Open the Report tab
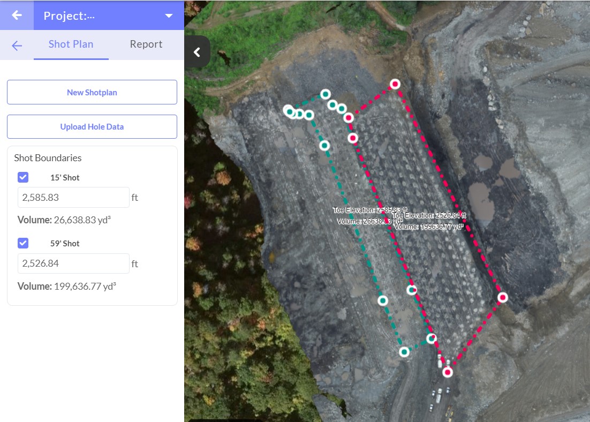 coord(146,44)
